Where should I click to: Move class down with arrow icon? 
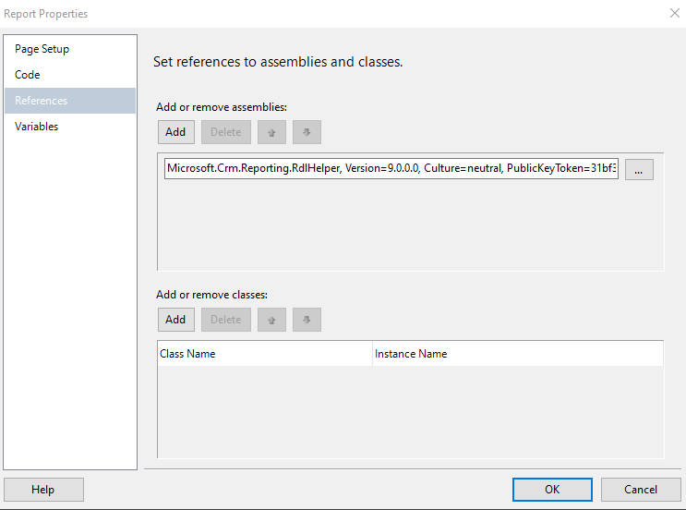[307, 320]
